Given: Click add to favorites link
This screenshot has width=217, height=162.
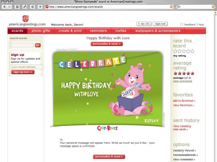Looking at the screenshot, I should [x=184, y=101].
